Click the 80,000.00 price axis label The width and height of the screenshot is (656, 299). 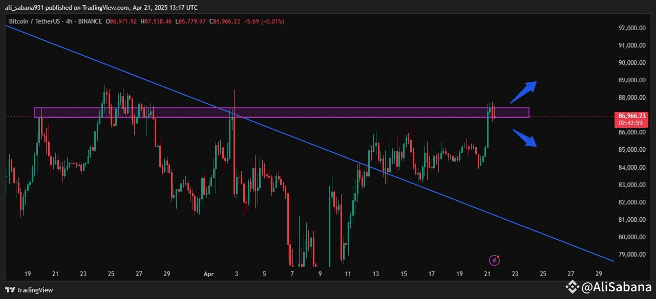coord(631,237)
